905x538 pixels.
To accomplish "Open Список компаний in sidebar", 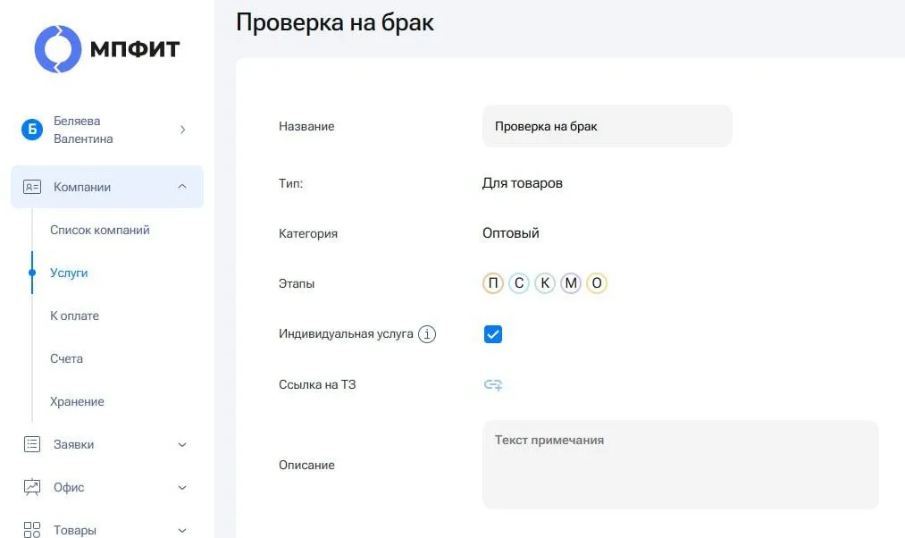I will [x=100, y=230].
